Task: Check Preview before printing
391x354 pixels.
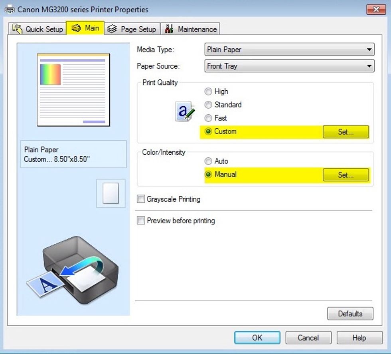Action: (x=141, y=221)
